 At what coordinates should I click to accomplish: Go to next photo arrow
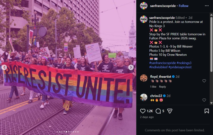coord(131,67)
